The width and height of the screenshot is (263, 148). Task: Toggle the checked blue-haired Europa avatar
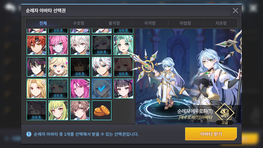(x=102, y=89)
